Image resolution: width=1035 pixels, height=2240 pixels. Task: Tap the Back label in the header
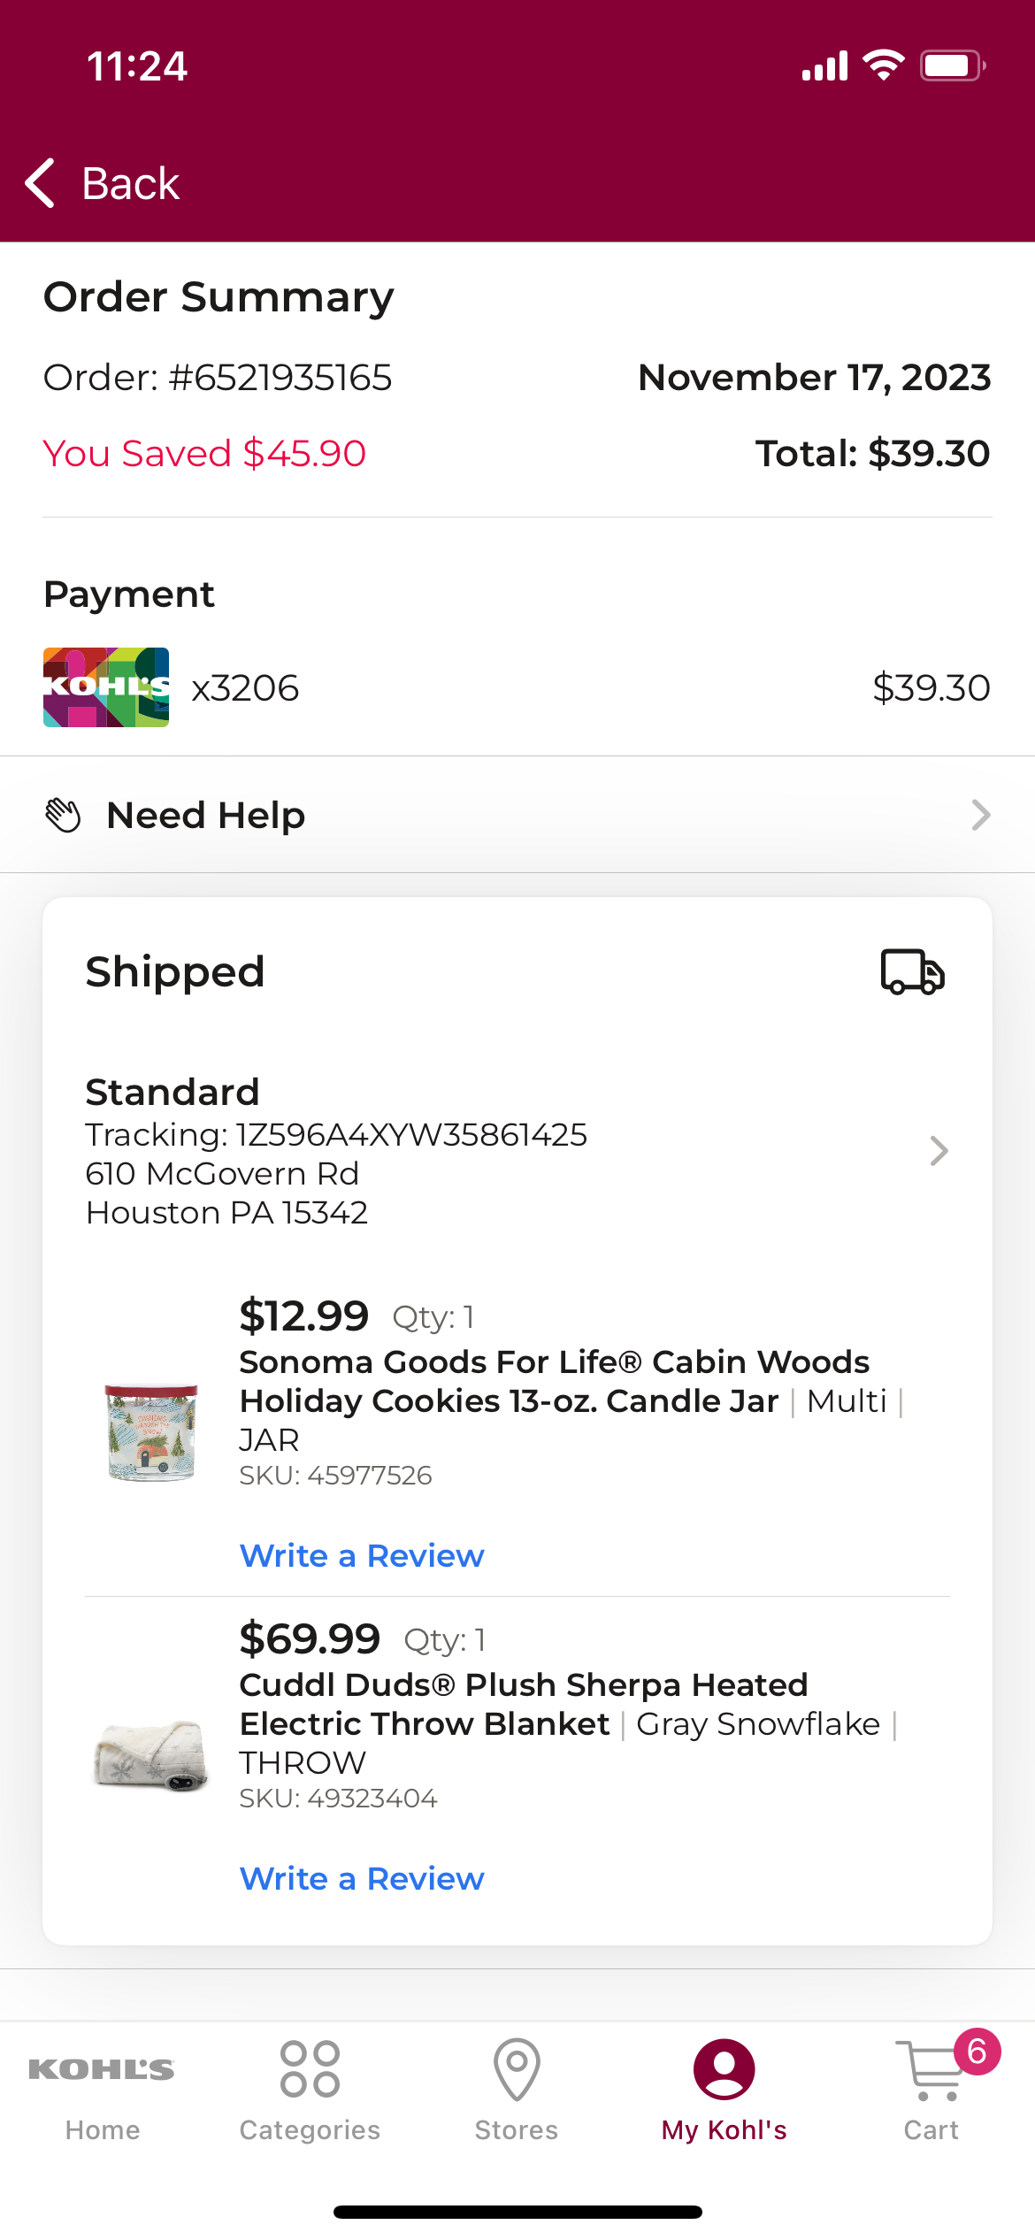(x=131, y=183)
